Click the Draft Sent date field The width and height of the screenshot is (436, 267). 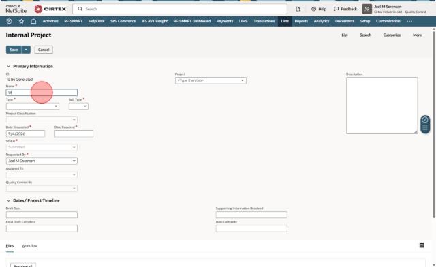[42, 215]
